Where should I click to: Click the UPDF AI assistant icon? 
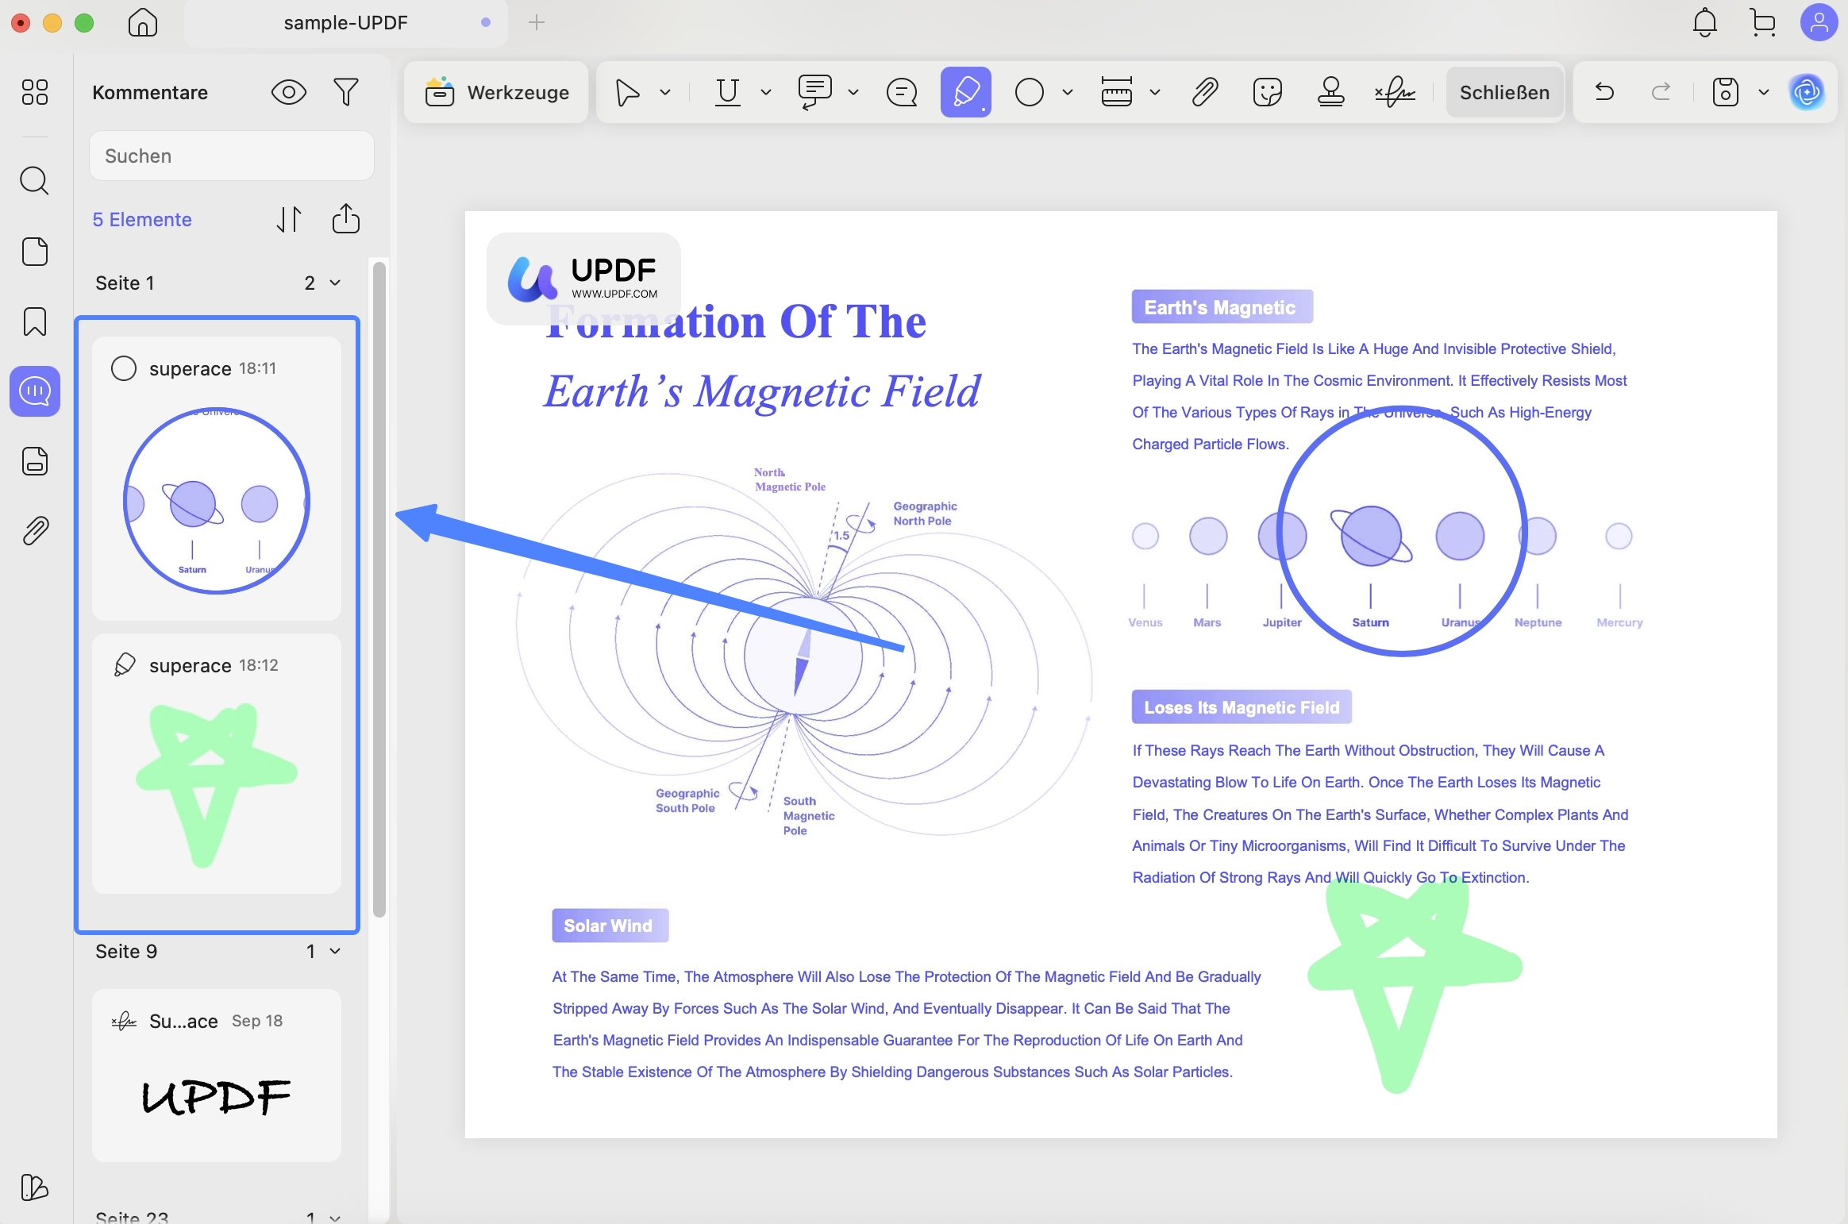(1808, 92)
